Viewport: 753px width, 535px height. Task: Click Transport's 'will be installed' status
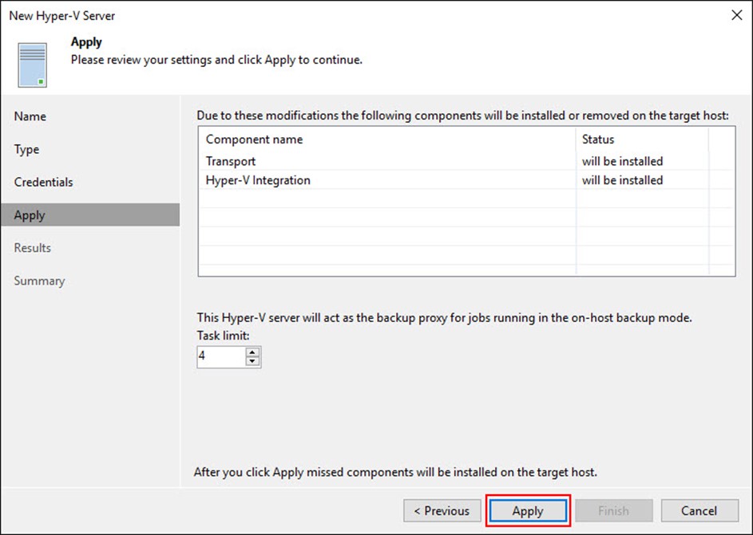pyautogui.click(x=622, y=161)
